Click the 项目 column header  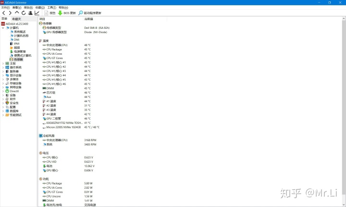42,19
